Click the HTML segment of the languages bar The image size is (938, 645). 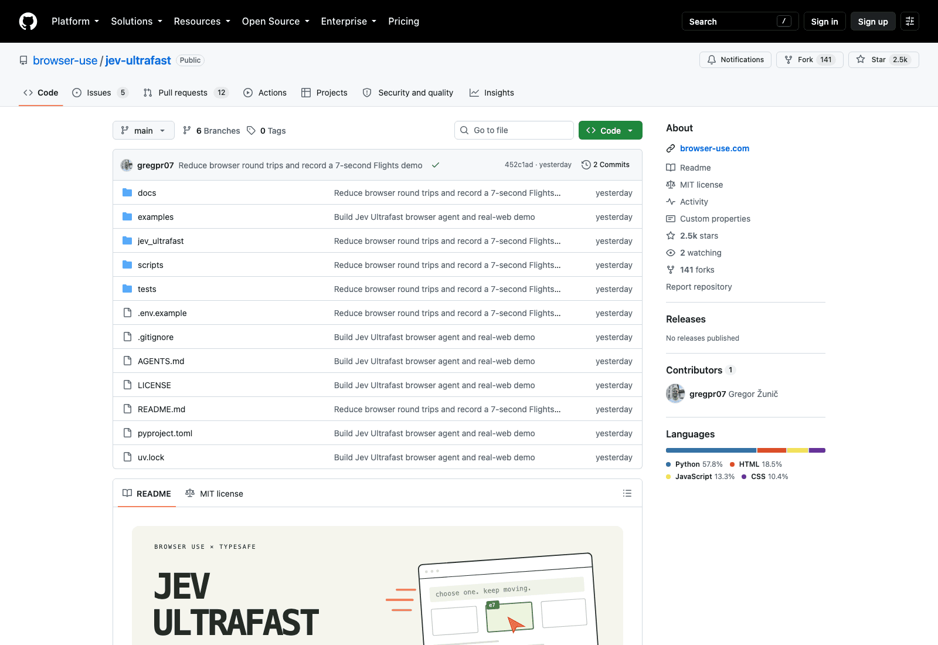coord(772,450)
